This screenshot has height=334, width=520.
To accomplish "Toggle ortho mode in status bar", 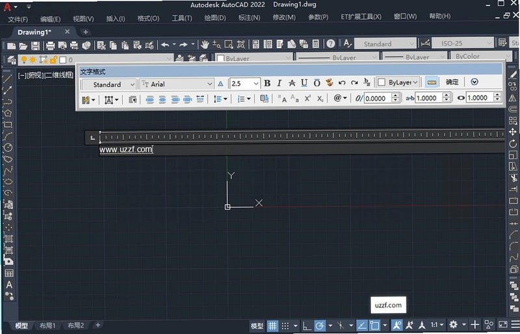I will pyautogui.click(x=307, y=326).
